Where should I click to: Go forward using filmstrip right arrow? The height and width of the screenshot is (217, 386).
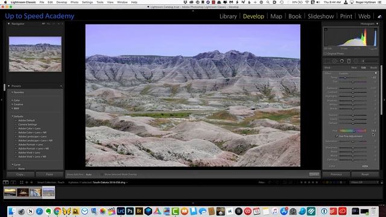[x=31, y=182]
